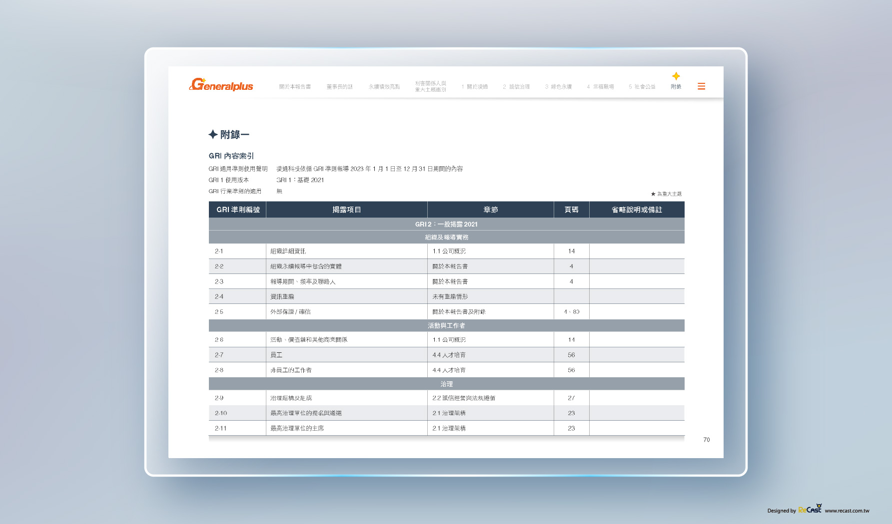Click the 省略說明或備註 column header
892x524 pixels.
637,210
